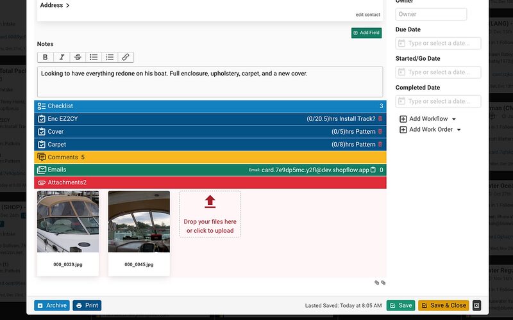
Task: Click the Owner input field
Action: pos(431,14)
